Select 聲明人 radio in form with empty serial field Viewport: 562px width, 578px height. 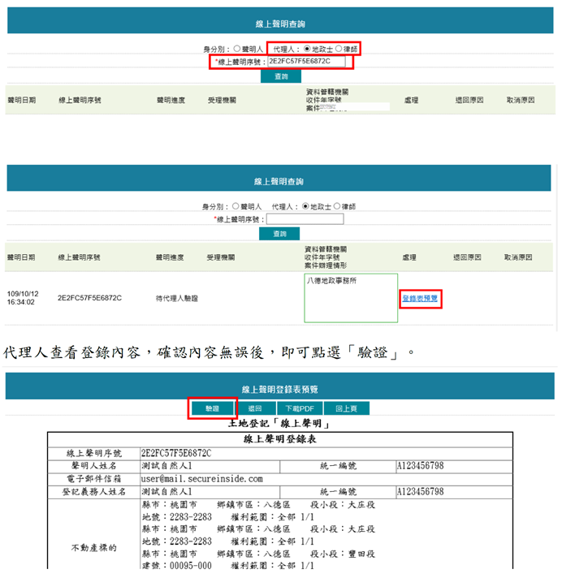(x=236, y=206)
